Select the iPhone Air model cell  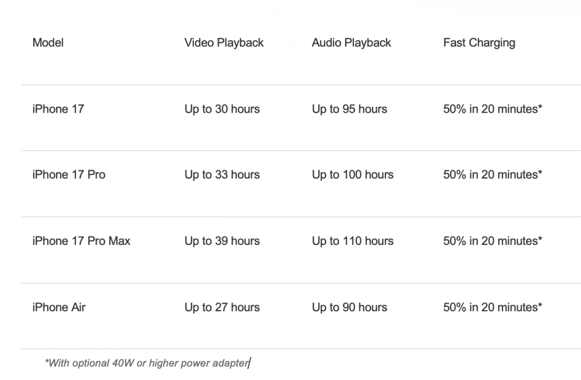pyautogui.click(x=59, y=307)
